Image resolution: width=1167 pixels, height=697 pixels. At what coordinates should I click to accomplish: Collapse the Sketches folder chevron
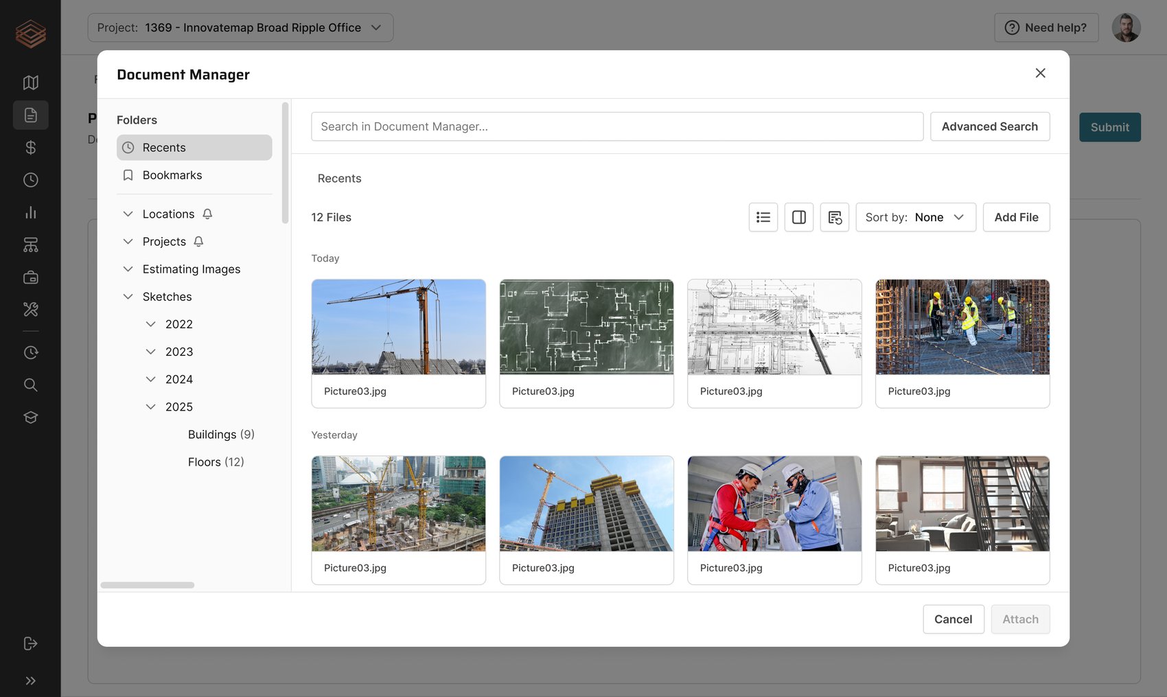[128, 297]
